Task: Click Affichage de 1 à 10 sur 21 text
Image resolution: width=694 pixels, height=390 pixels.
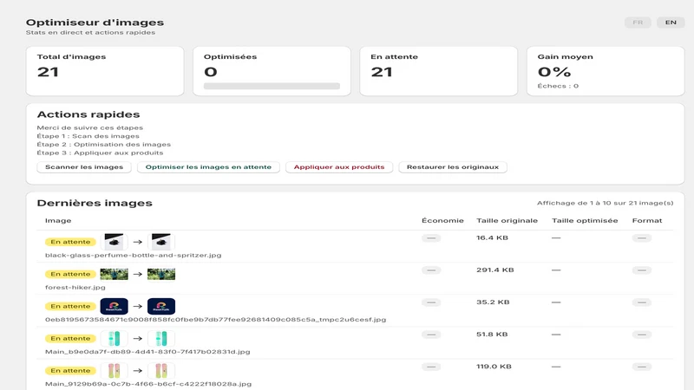Action: click(x=605, y=203)
